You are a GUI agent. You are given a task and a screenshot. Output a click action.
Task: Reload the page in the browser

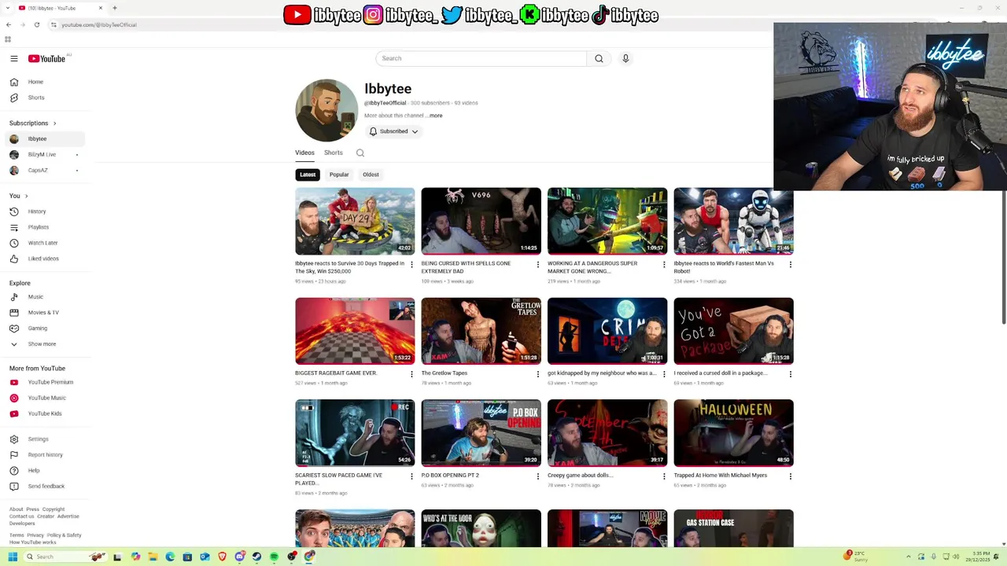[37, 24]
